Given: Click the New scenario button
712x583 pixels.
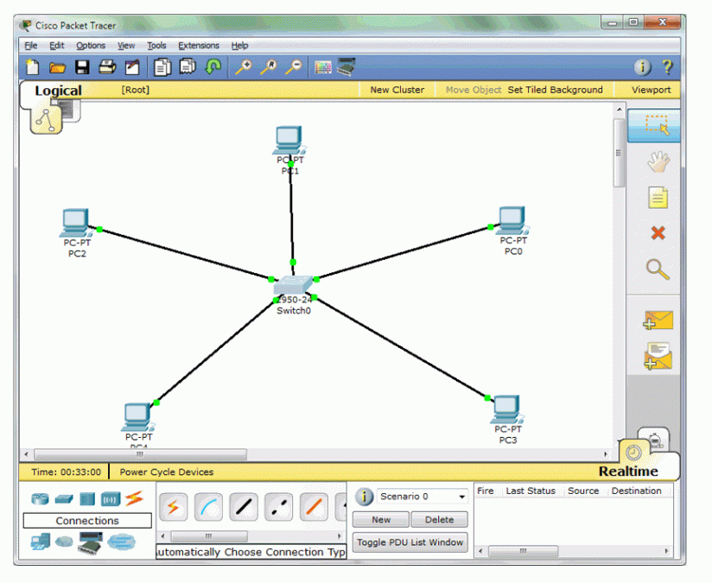Looking at the screenshot, I should pyautogui.click(x=381, y=519).
